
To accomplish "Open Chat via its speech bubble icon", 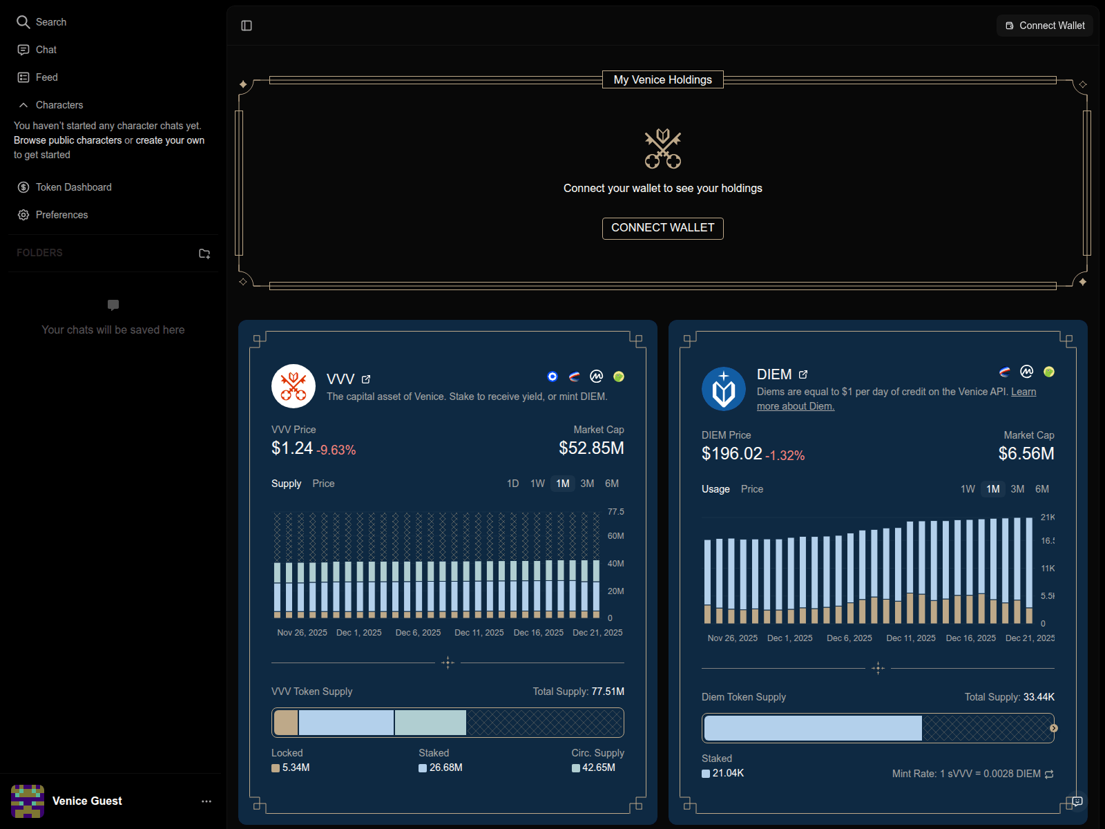I will click(x=23, y=50).
